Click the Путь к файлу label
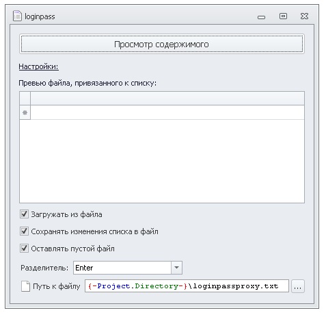The width and height of the screenshot is (326, 317). point(57,286)
